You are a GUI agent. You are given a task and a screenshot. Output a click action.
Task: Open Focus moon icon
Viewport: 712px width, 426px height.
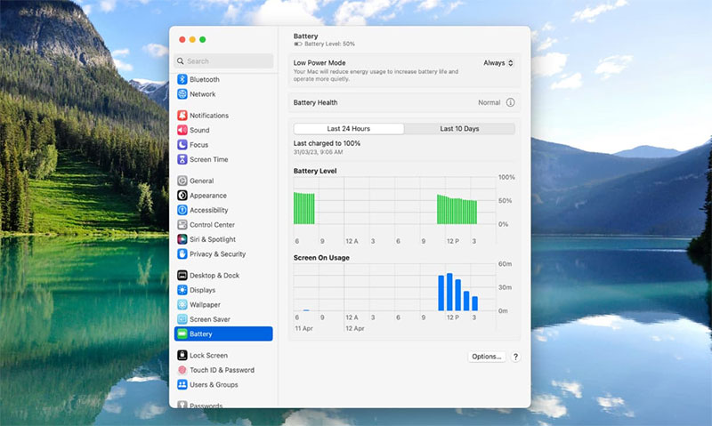(x=182, y=145)
